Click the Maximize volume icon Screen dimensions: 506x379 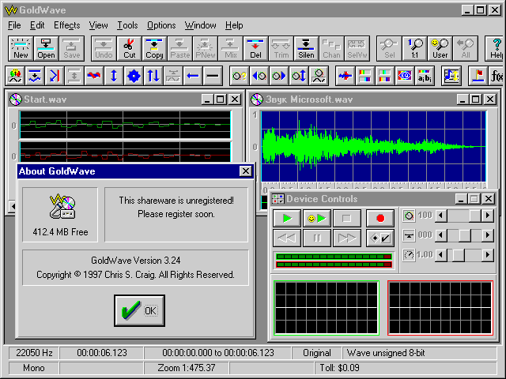click(299, 76)
